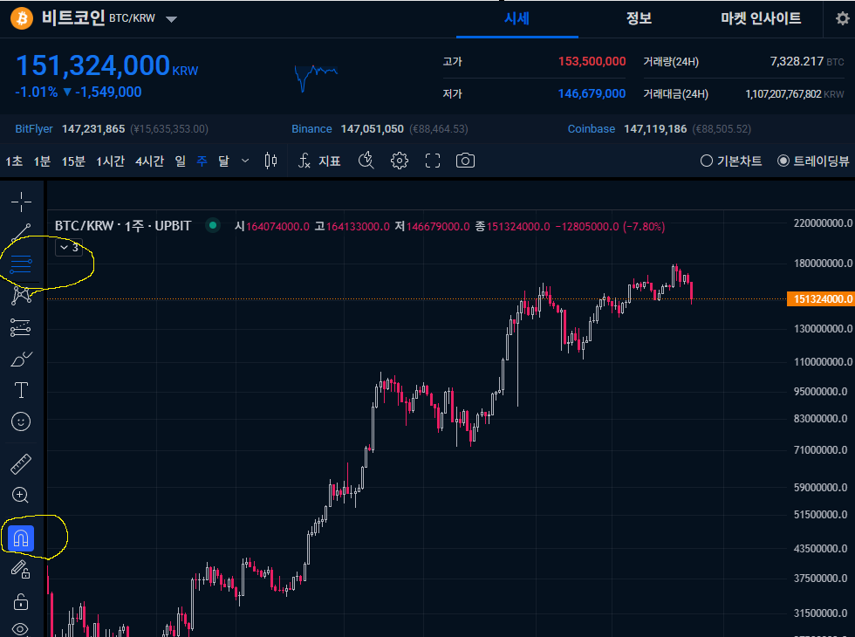The image size is (855, 637).
Task: Select the crosshair cursor tool
Action: [x=21, y=202]
